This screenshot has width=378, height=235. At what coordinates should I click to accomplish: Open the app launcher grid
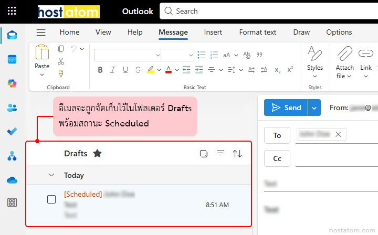12,11
